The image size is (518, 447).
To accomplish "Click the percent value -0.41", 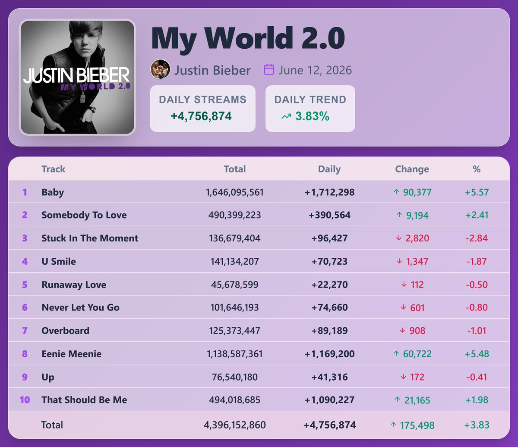I will [x=477, y=377].
